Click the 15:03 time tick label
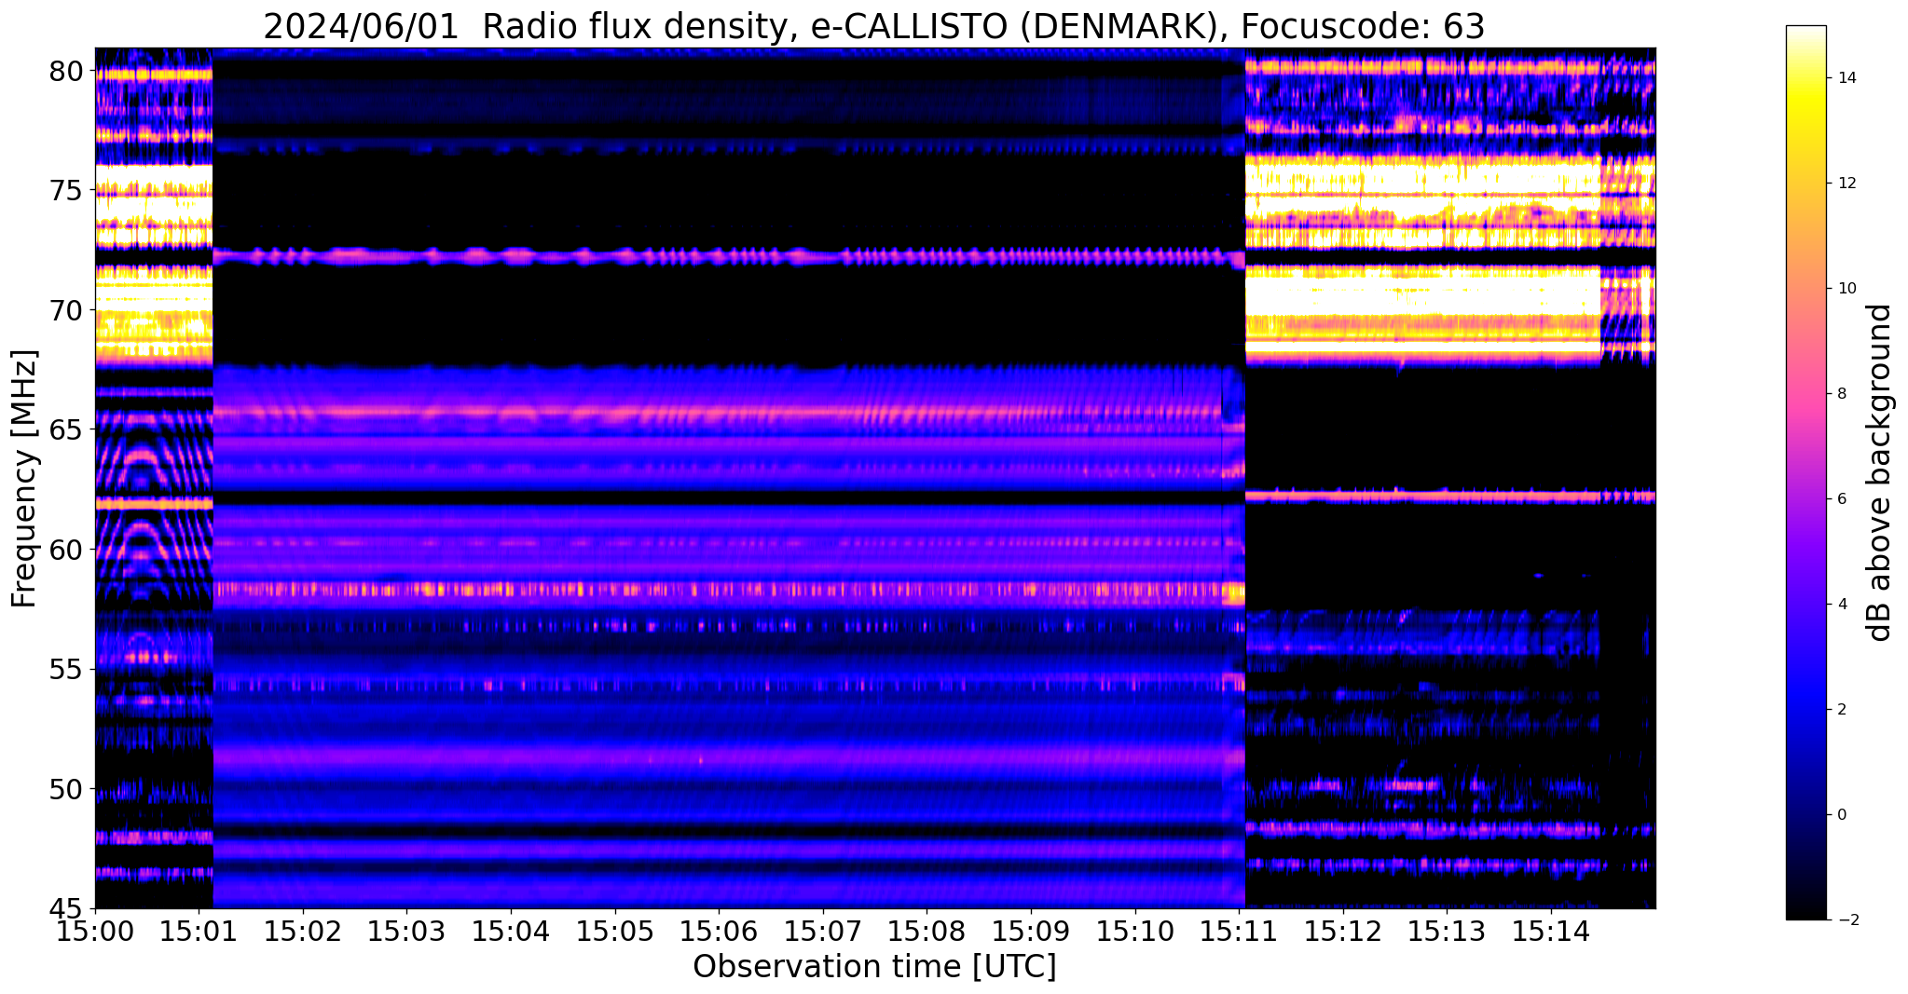 point(407,932)
